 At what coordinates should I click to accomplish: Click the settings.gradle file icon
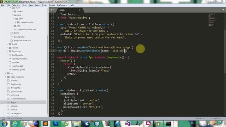click(x=10, y=69)
